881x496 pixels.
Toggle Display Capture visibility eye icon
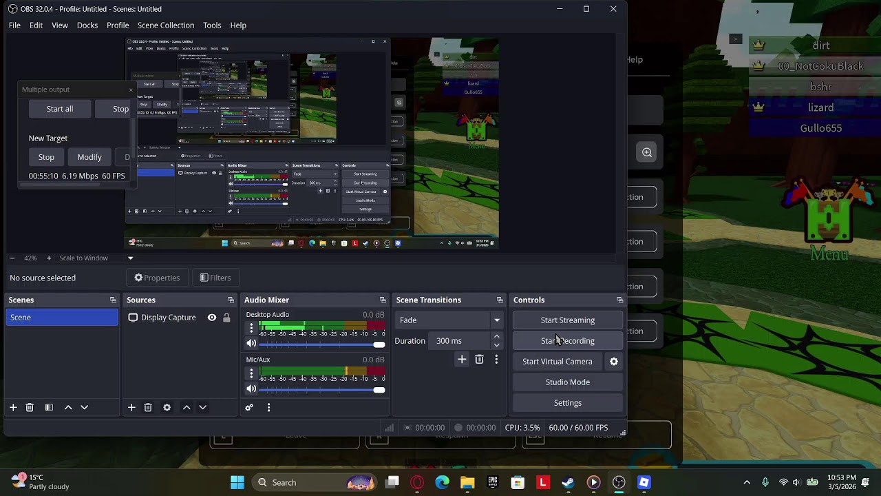click(212, 318)
